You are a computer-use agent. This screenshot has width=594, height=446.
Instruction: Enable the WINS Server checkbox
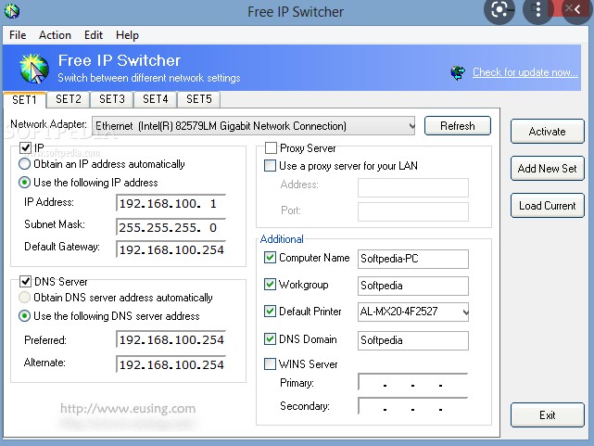[x=270, y=364]
